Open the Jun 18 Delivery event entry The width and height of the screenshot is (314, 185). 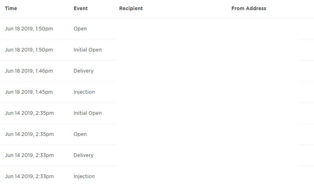[x=83, y=71]
